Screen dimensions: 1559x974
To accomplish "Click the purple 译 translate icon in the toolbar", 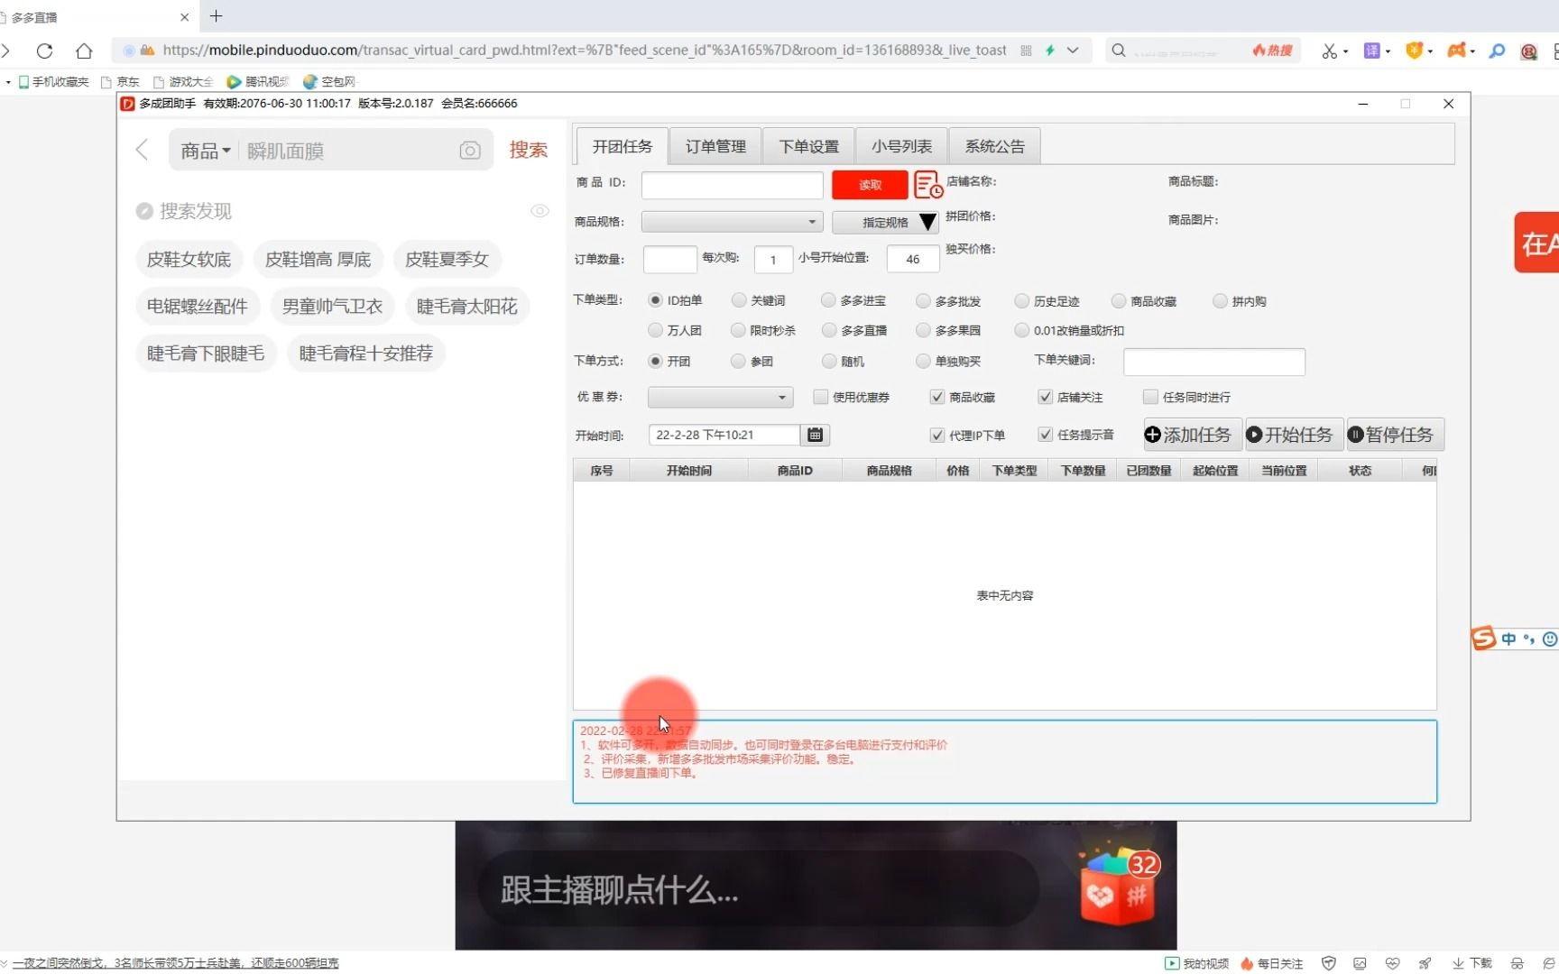I will point(1372,51).
